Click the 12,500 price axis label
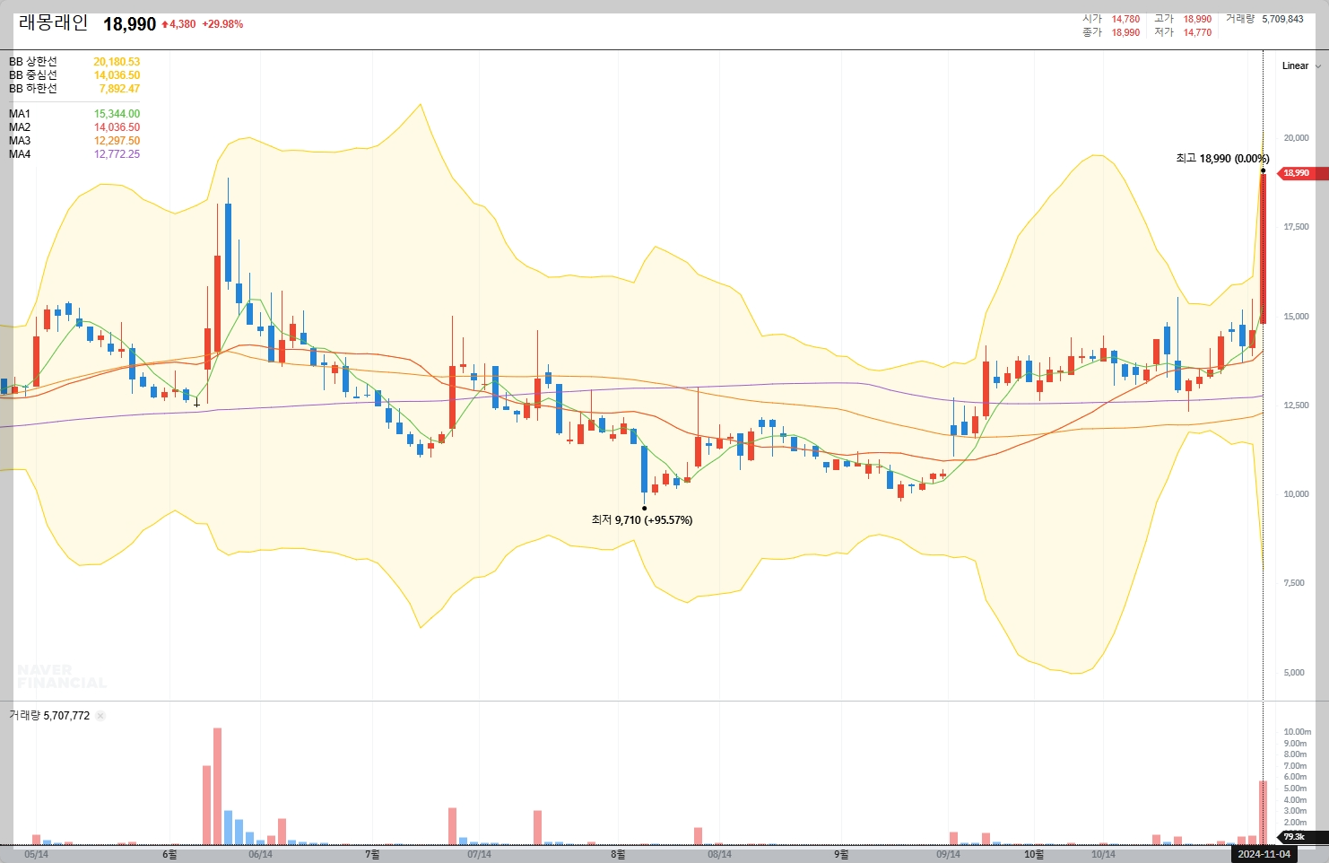The image size is (1329, 863). point(1296,405)
